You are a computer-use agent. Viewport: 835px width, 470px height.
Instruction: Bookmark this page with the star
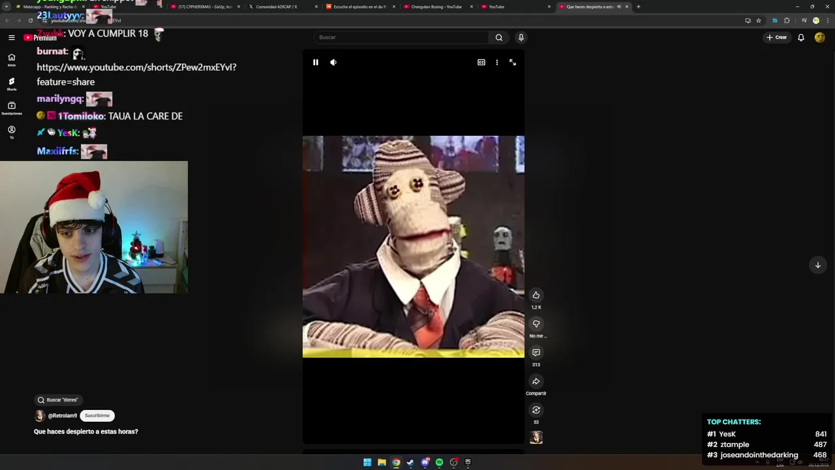[759, 20]
